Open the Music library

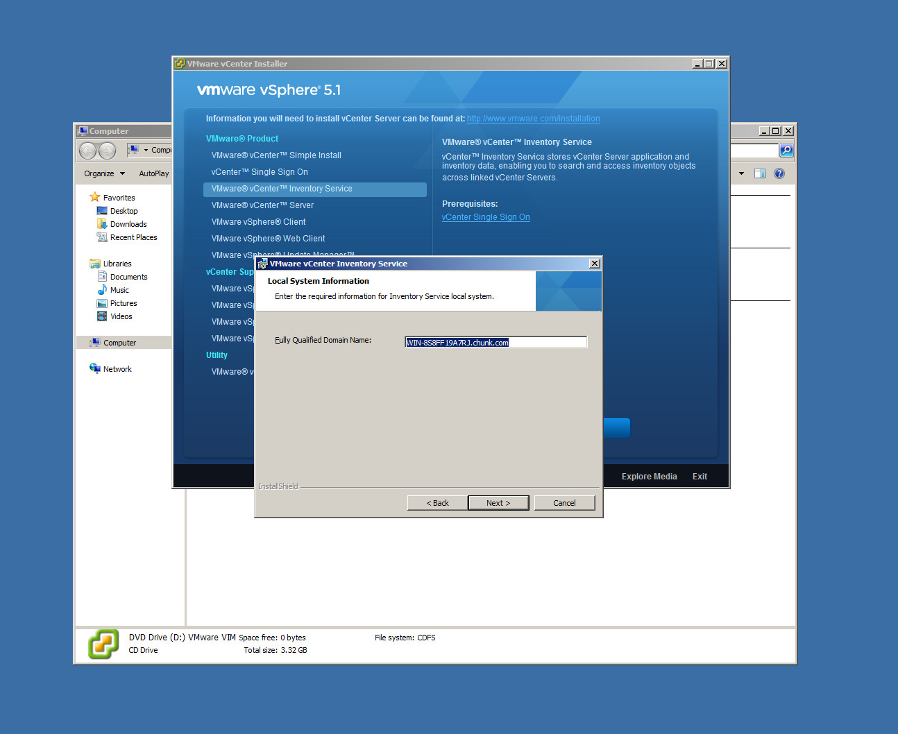click(x=119, y=290)
